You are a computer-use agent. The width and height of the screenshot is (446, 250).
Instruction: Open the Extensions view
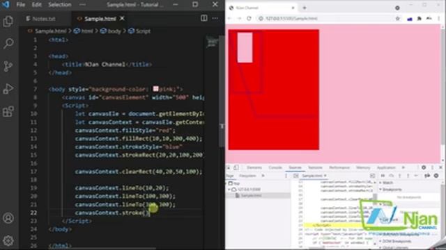click(x=8, y=111)
